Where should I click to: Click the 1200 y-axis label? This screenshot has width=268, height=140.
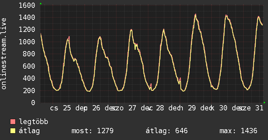(x=27, y=30)
